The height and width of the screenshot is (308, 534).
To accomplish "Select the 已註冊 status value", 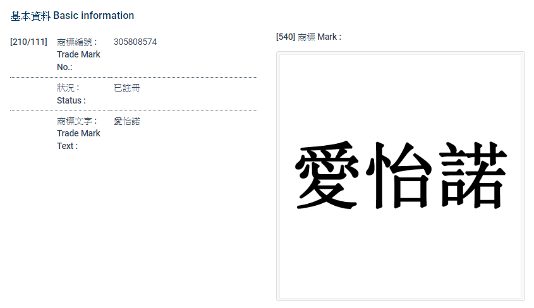I will [x=126, y=88].
